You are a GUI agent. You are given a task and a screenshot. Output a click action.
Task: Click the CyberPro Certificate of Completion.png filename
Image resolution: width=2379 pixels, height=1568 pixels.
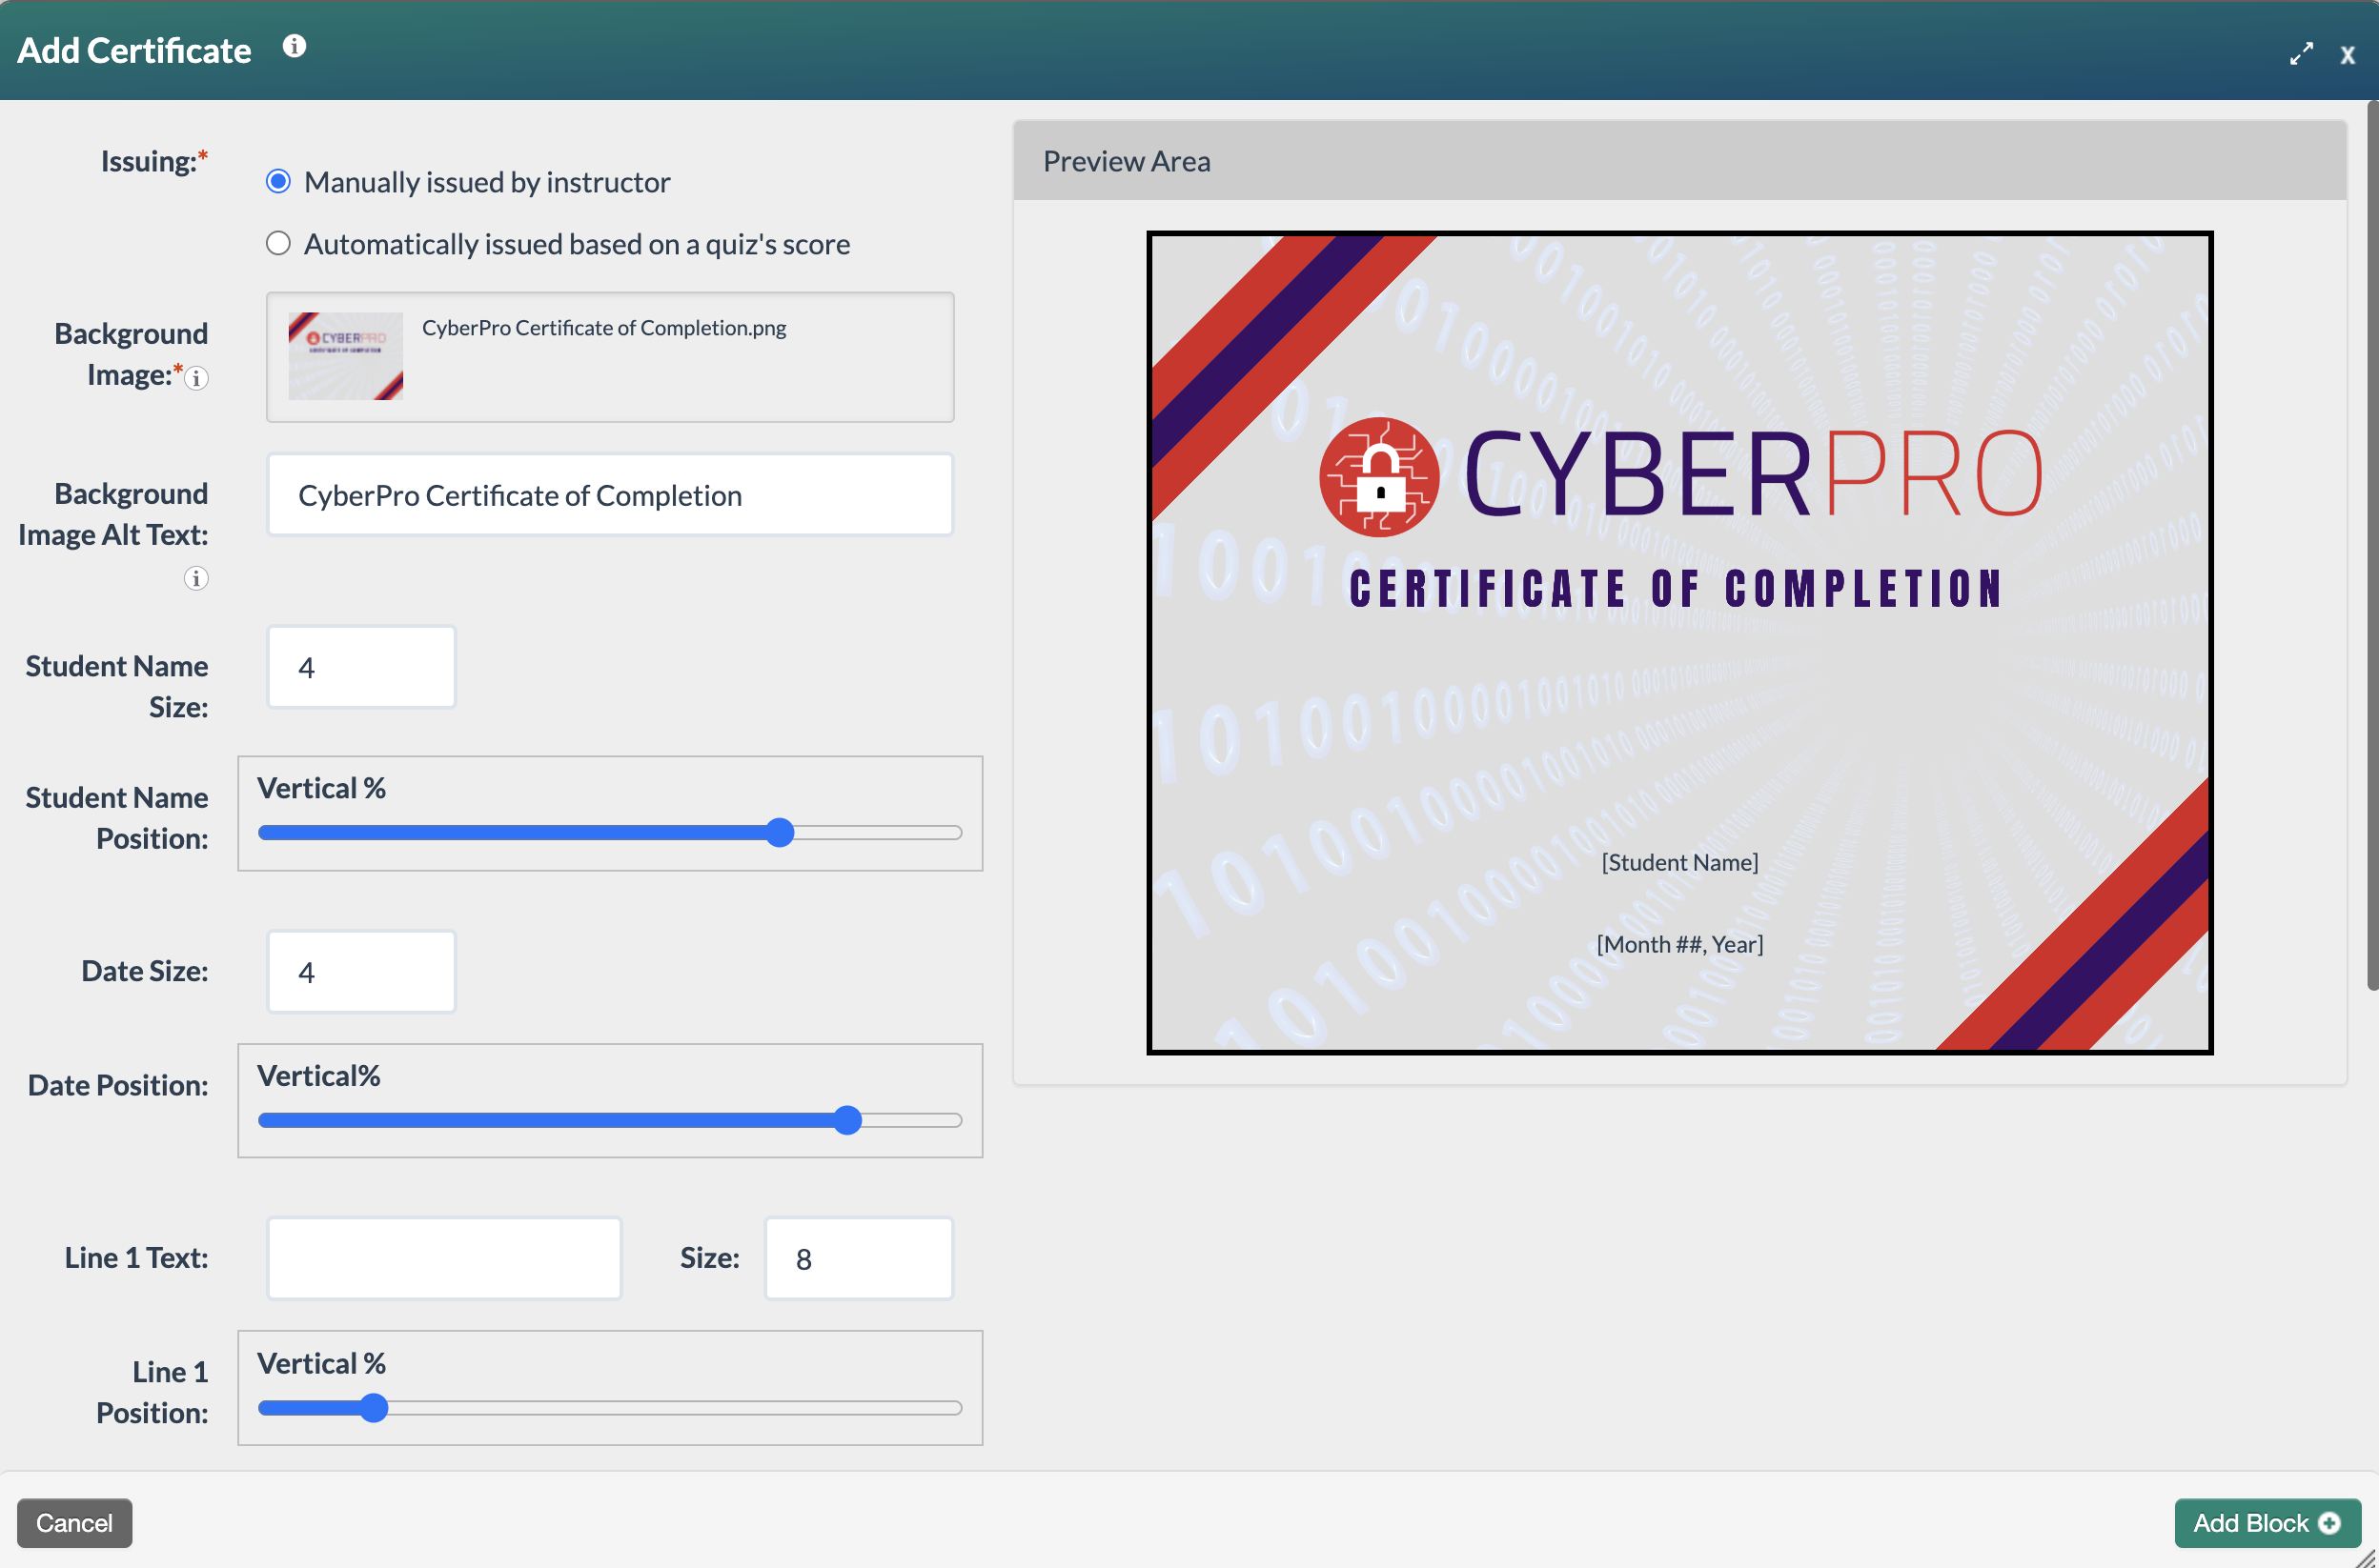[x=604, y=328]
